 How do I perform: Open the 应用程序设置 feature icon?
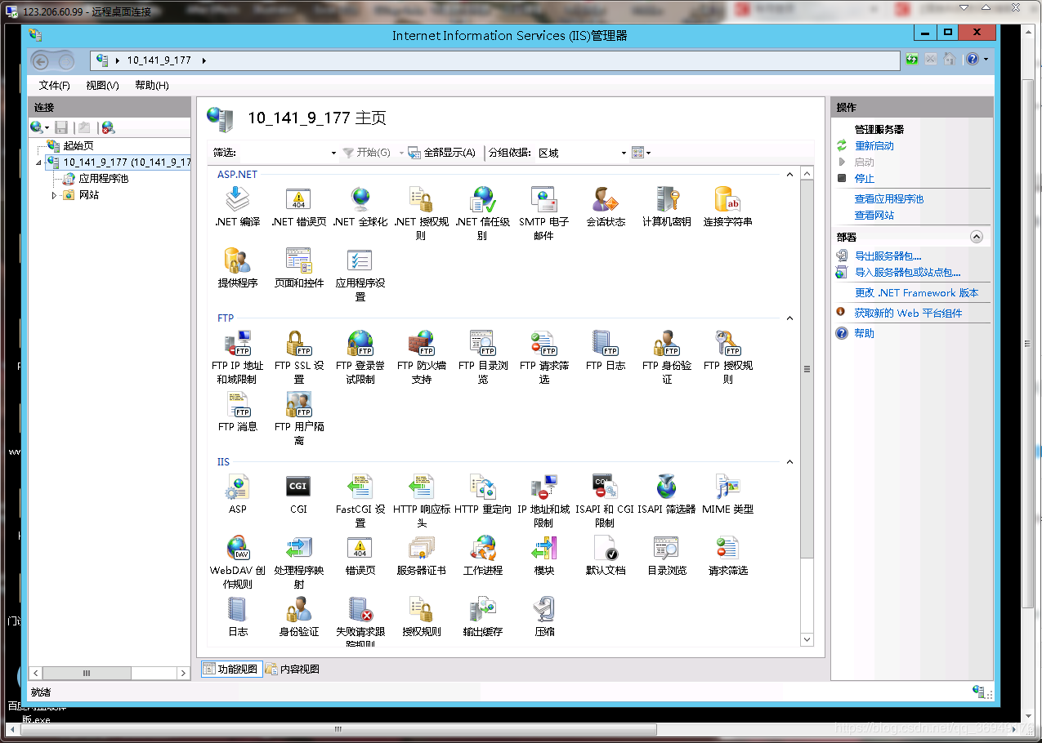(x=360, y=275)
